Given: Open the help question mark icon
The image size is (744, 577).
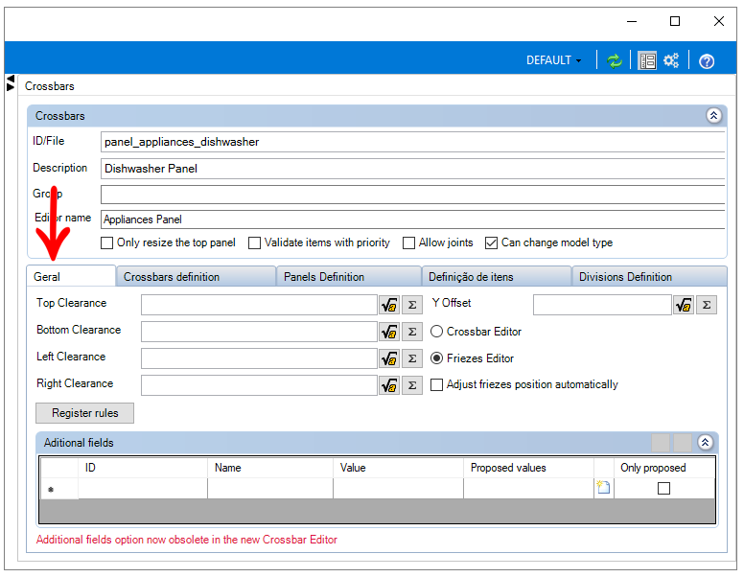Looking at the screenshot, I should tap(707, 61).
